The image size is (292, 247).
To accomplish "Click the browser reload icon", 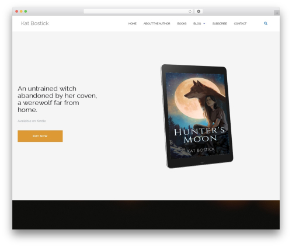I will 190,11.
